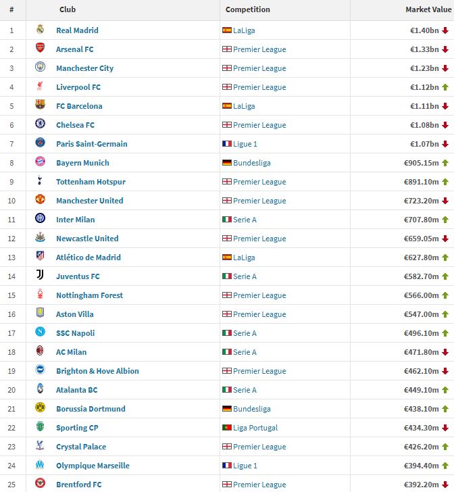Click Chelsea FC's €1.08bn market value
The image size is (454, 492).
[424, 125]
